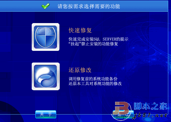Click the small Script label on logo

click(121, 117)
